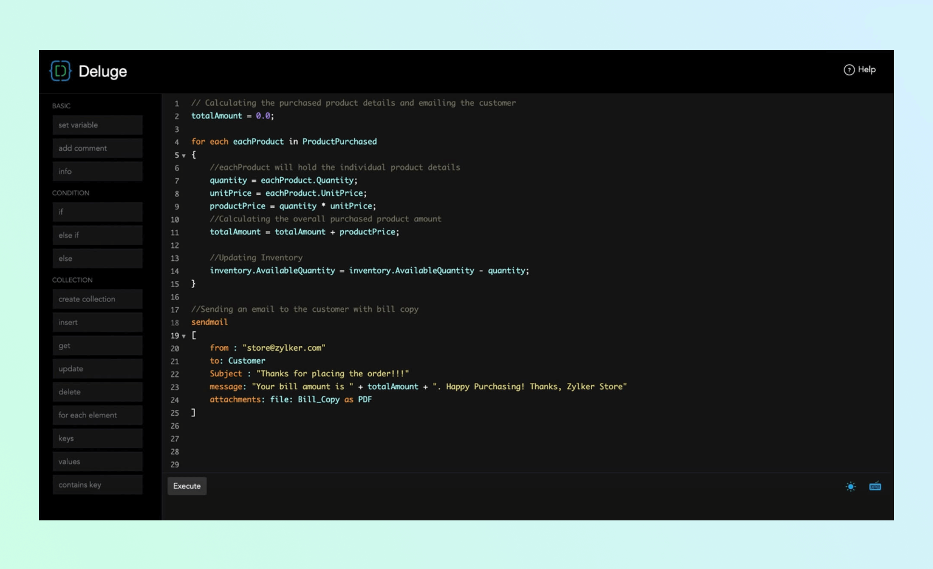Open the keyboard shortcuts icon
The height and width of the screenshot is (569, 933).
click(875, 486)
